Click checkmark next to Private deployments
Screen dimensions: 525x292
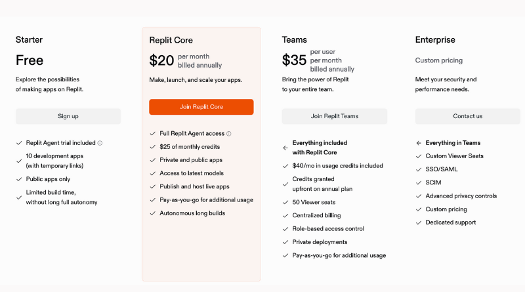(285, 242)
